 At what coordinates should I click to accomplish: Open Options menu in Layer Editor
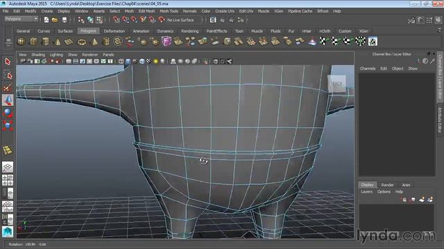[384, 192]
